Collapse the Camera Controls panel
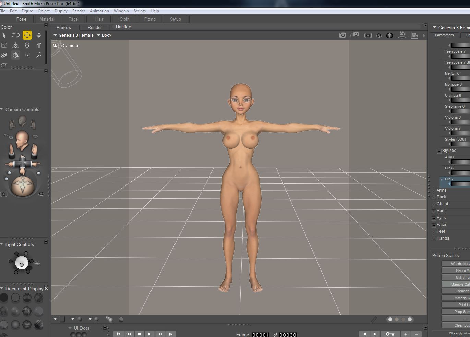The image size is (470, 337). pyautogui.click(x=2, y=109)
